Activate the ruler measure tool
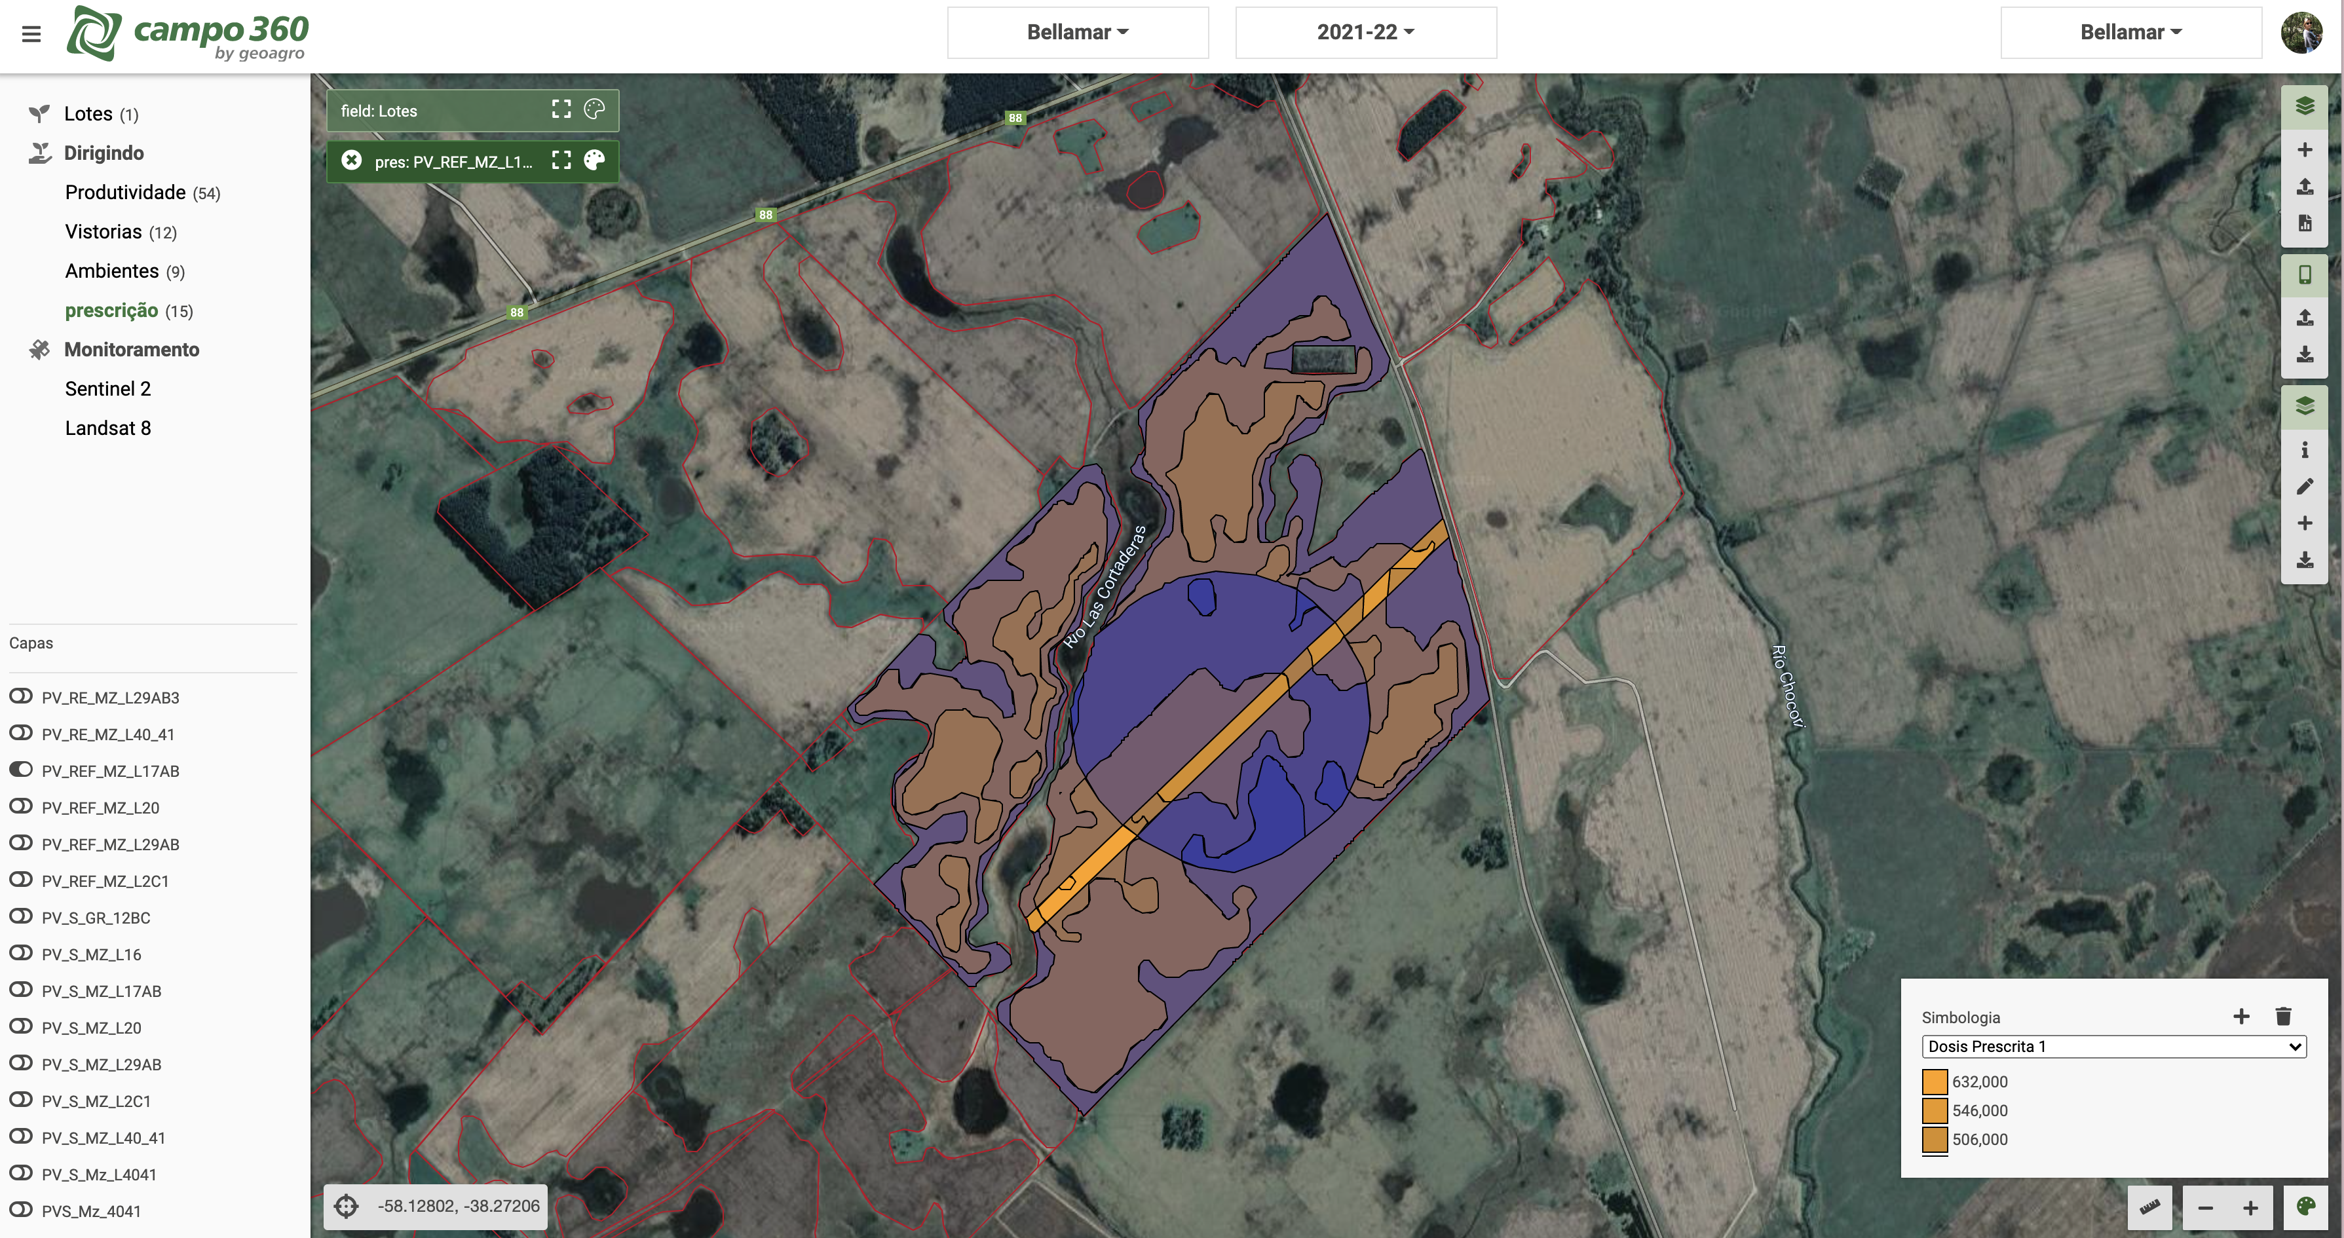2344x1238 pixels. click(x=2149, y=1207)
